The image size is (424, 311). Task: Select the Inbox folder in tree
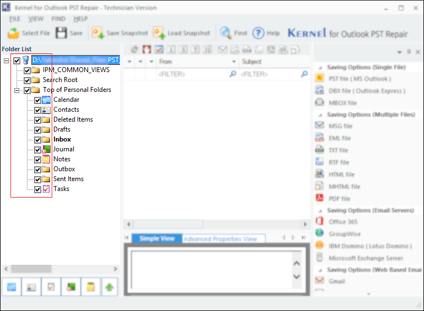(x=62, y=139)
